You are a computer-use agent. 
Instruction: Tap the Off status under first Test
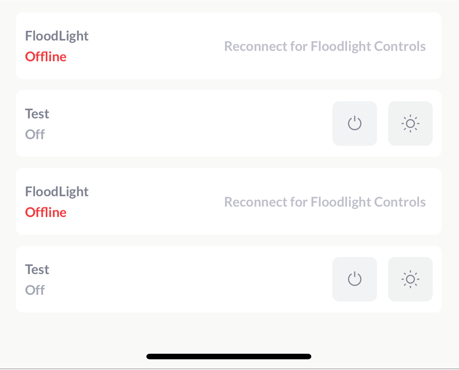(x=35, y=134)
